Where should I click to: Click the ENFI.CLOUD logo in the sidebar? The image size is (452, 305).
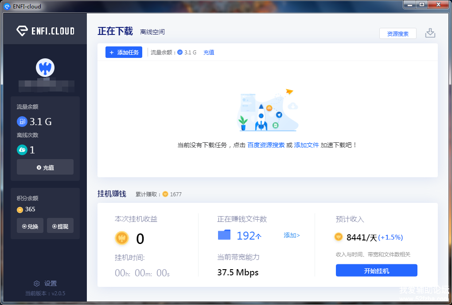(45, 31)
